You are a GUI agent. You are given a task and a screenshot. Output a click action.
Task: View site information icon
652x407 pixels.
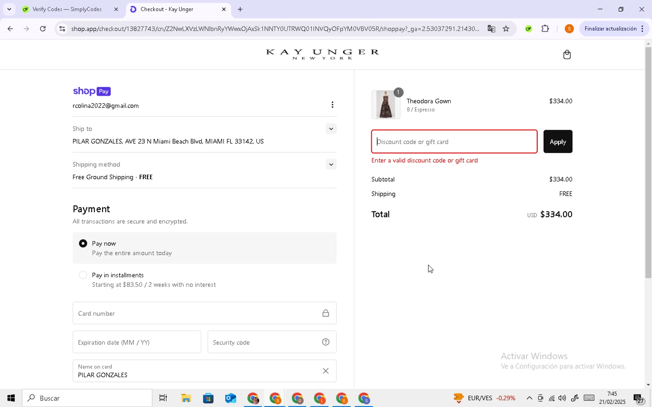click(x=62, y=29)
